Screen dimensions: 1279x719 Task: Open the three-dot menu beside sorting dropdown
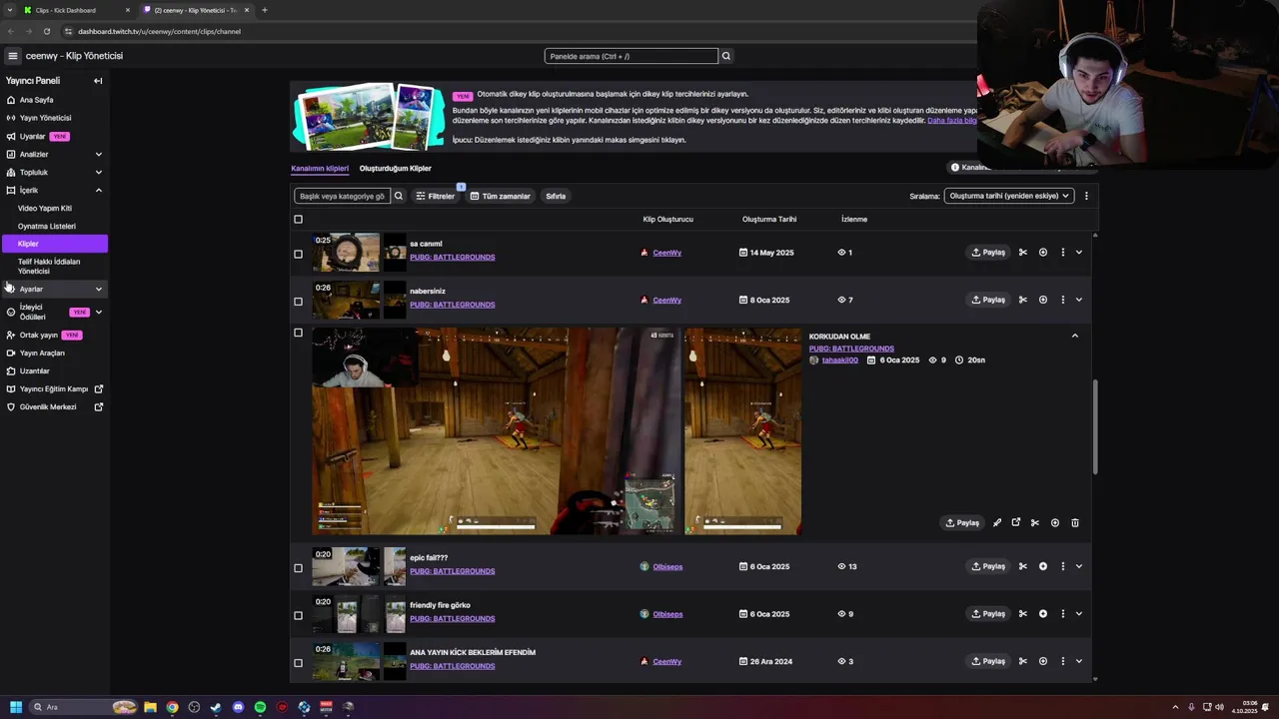pyautogui.click(x=1086, y=196)
